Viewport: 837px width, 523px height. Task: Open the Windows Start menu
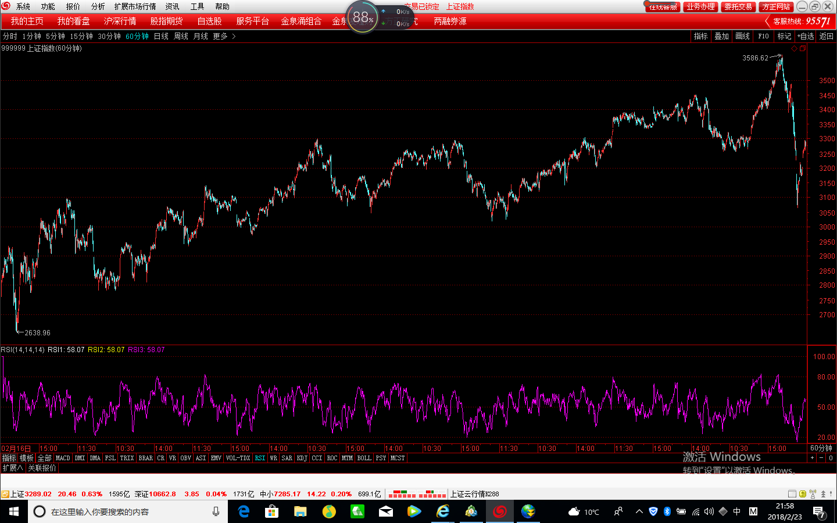[x=14, y=511]
